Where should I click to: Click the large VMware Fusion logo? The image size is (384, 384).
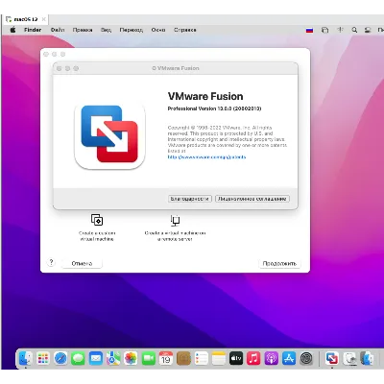(x=109, y=134)
